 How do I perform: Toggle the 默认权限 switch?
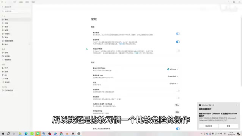178,34
